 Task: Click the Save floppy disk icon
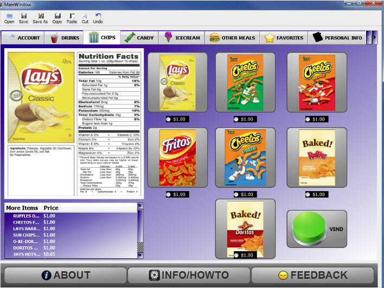click(23, 18)
